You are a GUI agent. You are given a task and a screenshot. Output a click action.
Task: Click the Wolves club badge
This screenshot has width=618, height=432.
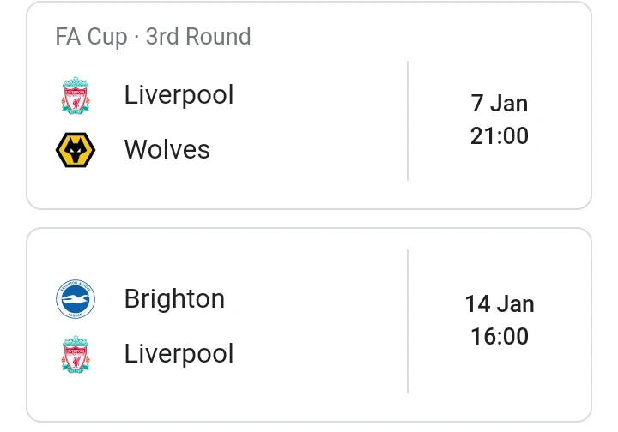pyautogui.click(x=76, y=150)
